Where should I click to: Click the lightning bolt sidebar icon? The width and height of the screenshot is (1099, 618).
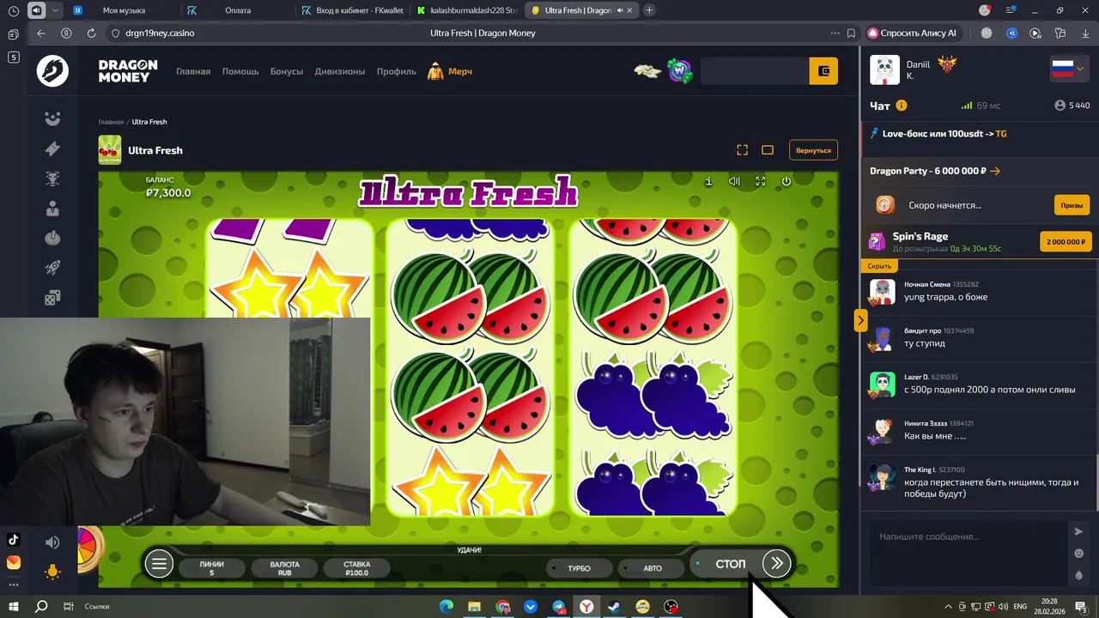[x=52, y=148]
